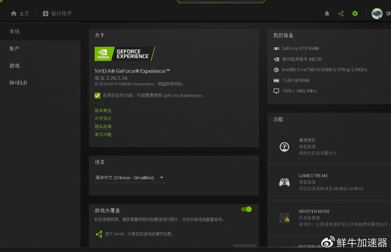
Task: Click the 15.89 GB RAM text
Action: (x=296, y=80)
